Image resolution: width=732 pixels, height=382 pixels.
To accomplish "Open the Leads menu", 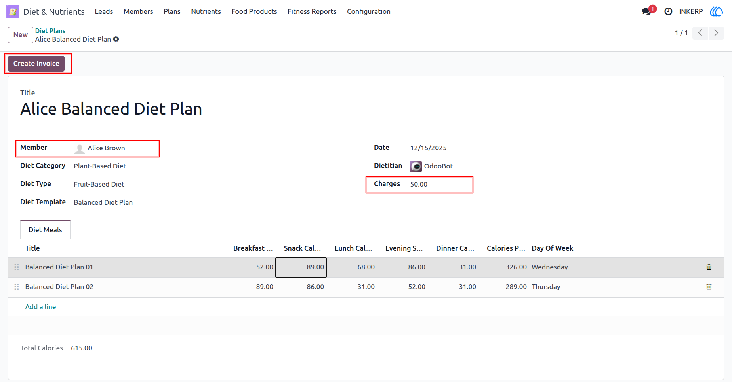I will [x=104, y=11].
